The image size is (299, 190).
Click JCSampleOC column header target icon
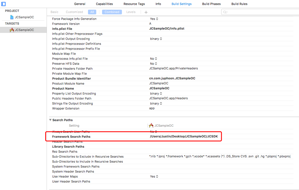point(151,125)
